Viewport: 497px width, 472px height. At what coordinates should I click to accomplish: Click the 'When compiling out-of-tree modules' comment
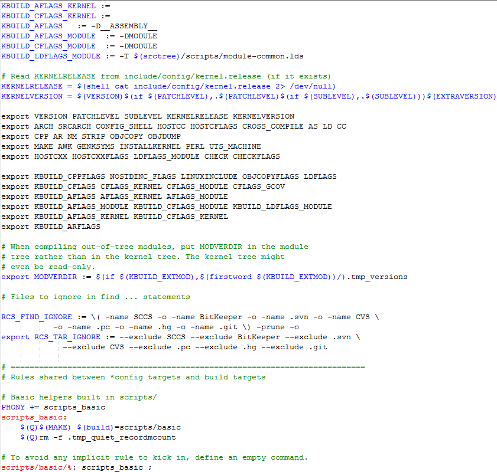click(x=155, y=247)
